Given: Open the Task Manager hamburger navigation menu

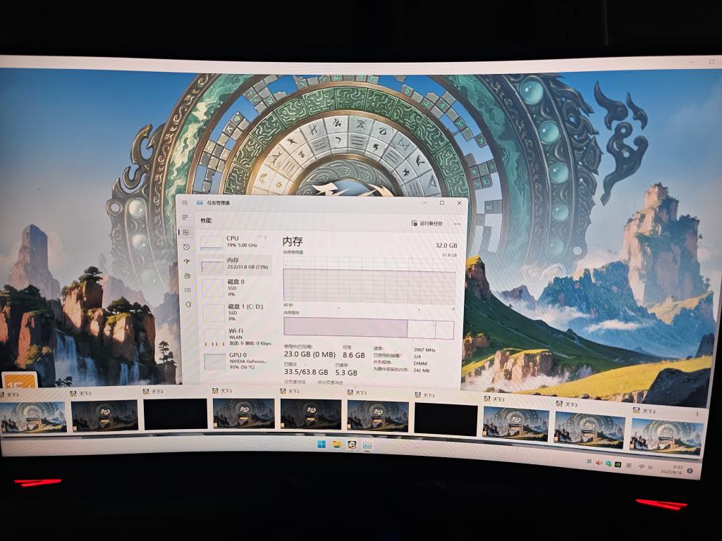Looking at the screenshot, I should pos(185,202).
